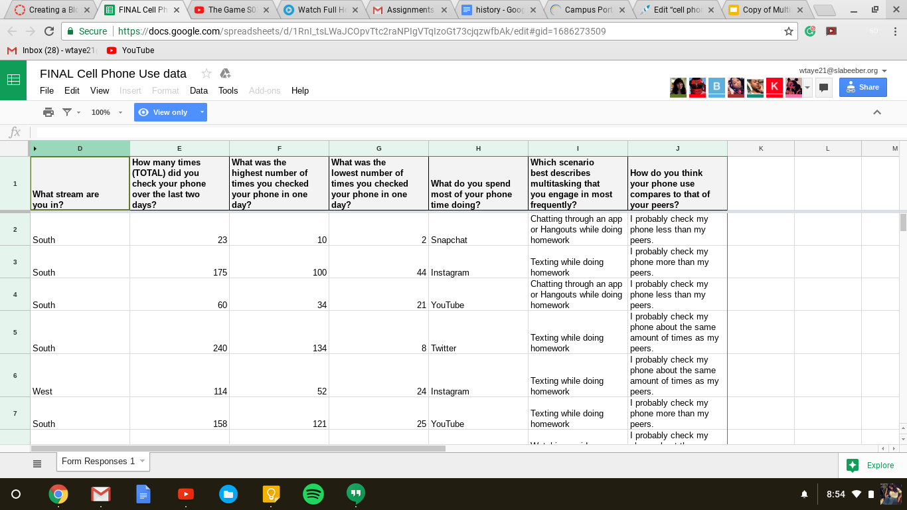
Task: Click the Explore button
Action: (x=871, y=466)
